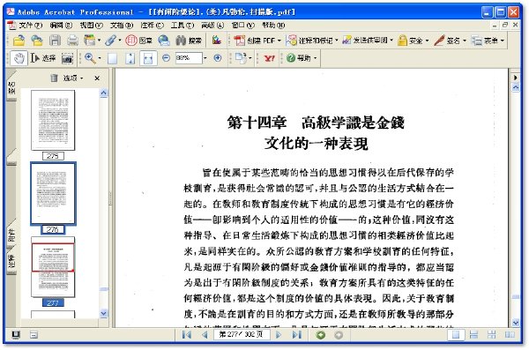The image size is (529, 350).
Task: Click the Organizer icon
Action: point(89,41)
